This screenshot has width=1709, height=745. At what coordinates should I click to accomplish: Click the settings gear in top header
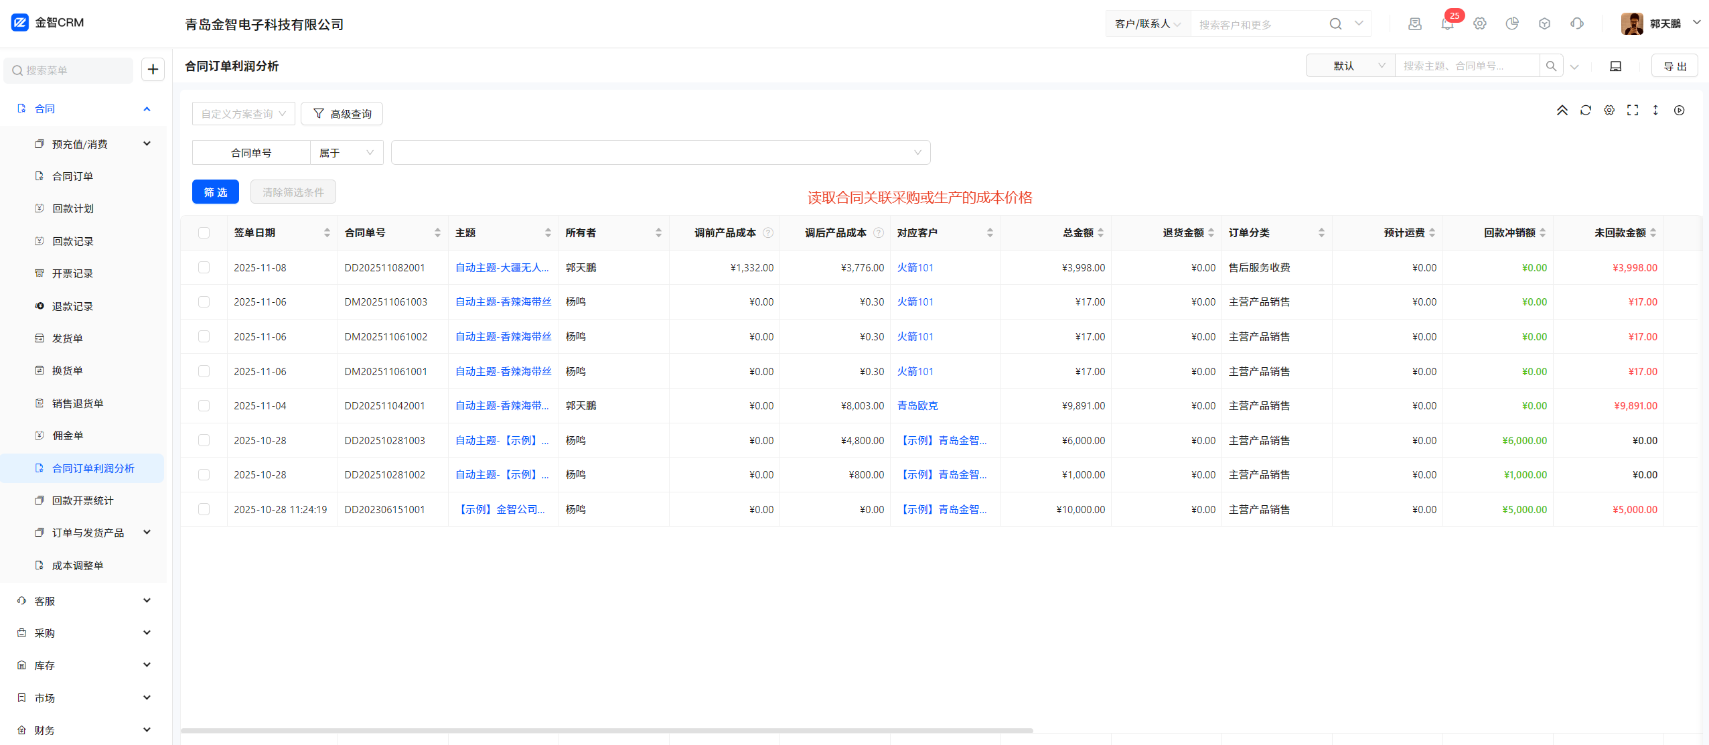pyautogui.click(x=1480, y=24)
